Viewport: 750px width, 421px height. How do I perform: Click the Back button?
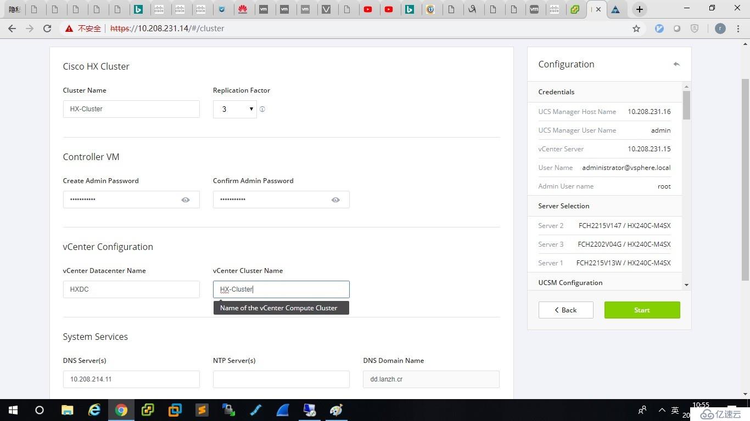tap(566, 310)
